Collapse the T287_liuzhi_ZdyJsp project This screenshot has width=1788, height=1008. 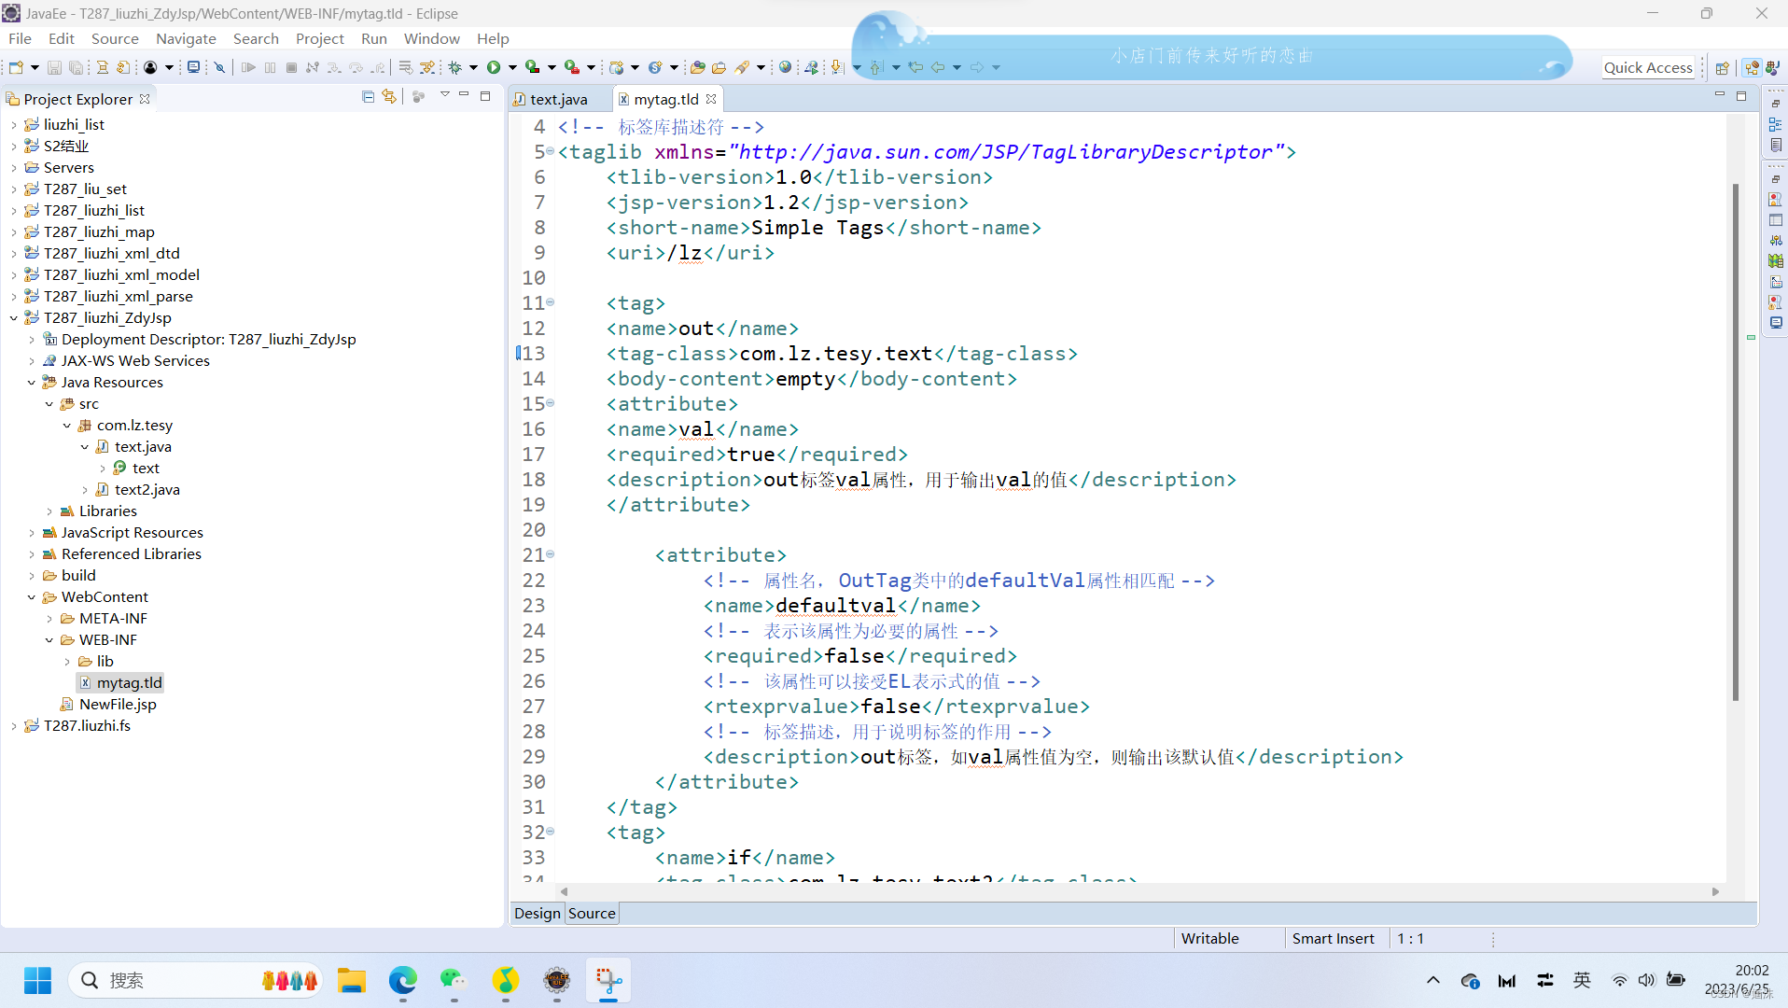pos(13,318)
